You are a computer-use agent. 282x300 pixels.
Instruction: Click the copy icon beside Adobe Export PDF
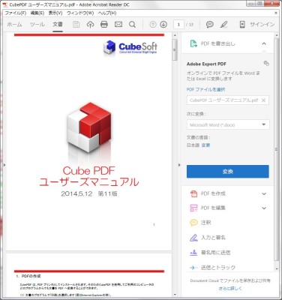pyautogui.click(x=266, y=63)
